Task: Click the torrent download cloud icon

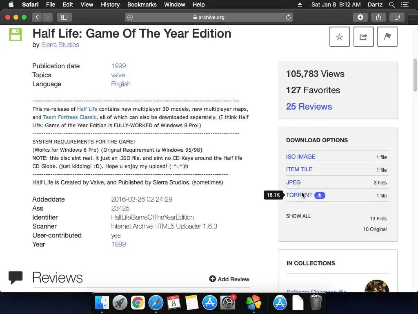Action: (x=320, y=195)
